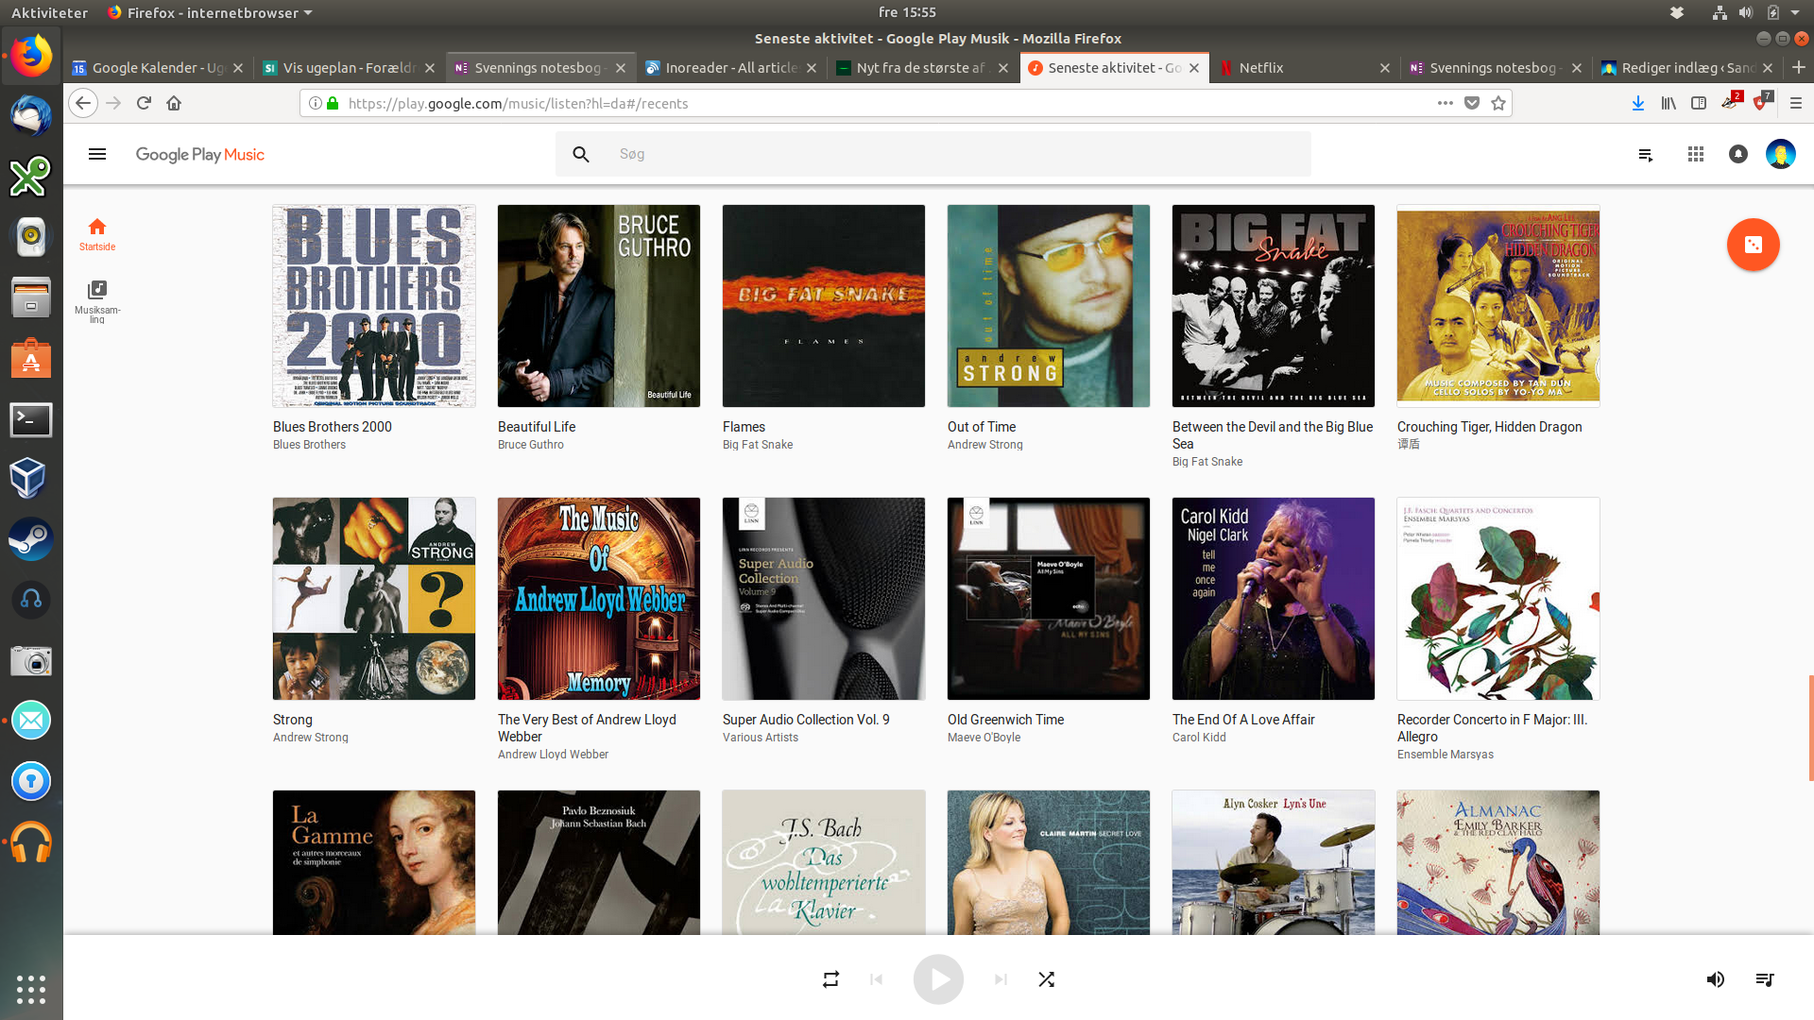
Task: Go to Startside in the sidebar
Action: [x=97, y=234]
